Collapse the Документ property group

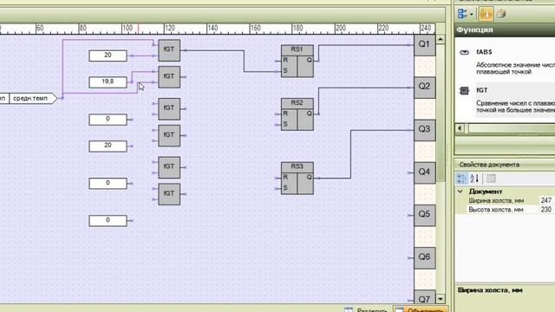pyautogui.click(x=460, y=192)
